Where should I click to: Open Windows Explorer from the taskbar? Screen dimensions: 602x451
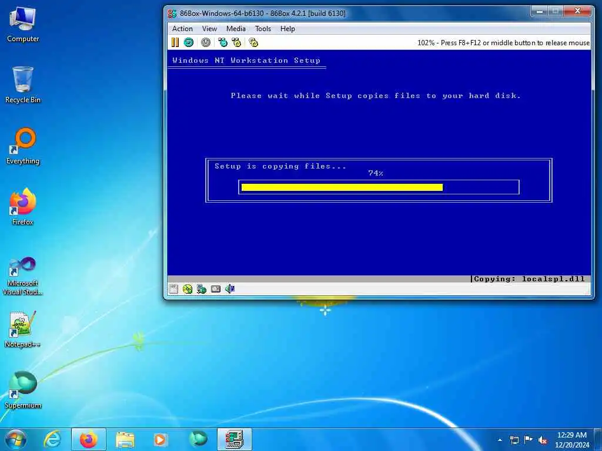tap(125, 439)
